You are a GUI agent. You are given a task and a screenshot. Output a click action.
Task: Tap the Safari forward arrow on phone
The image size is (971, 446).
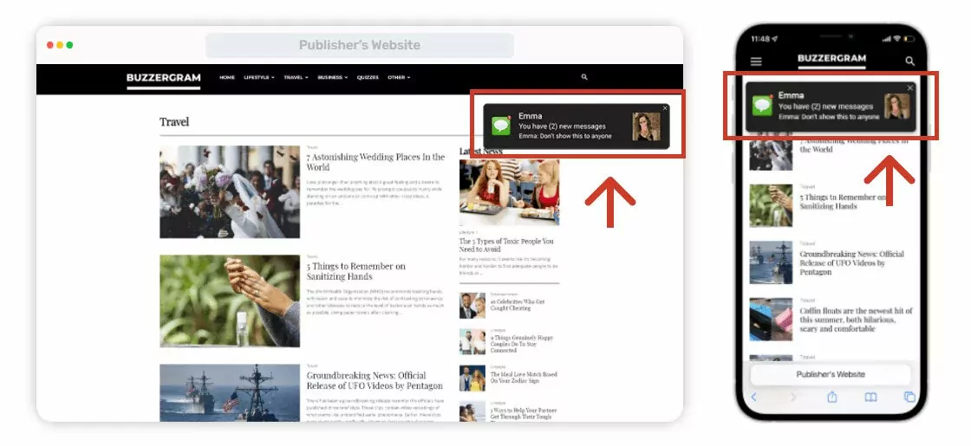793,398
